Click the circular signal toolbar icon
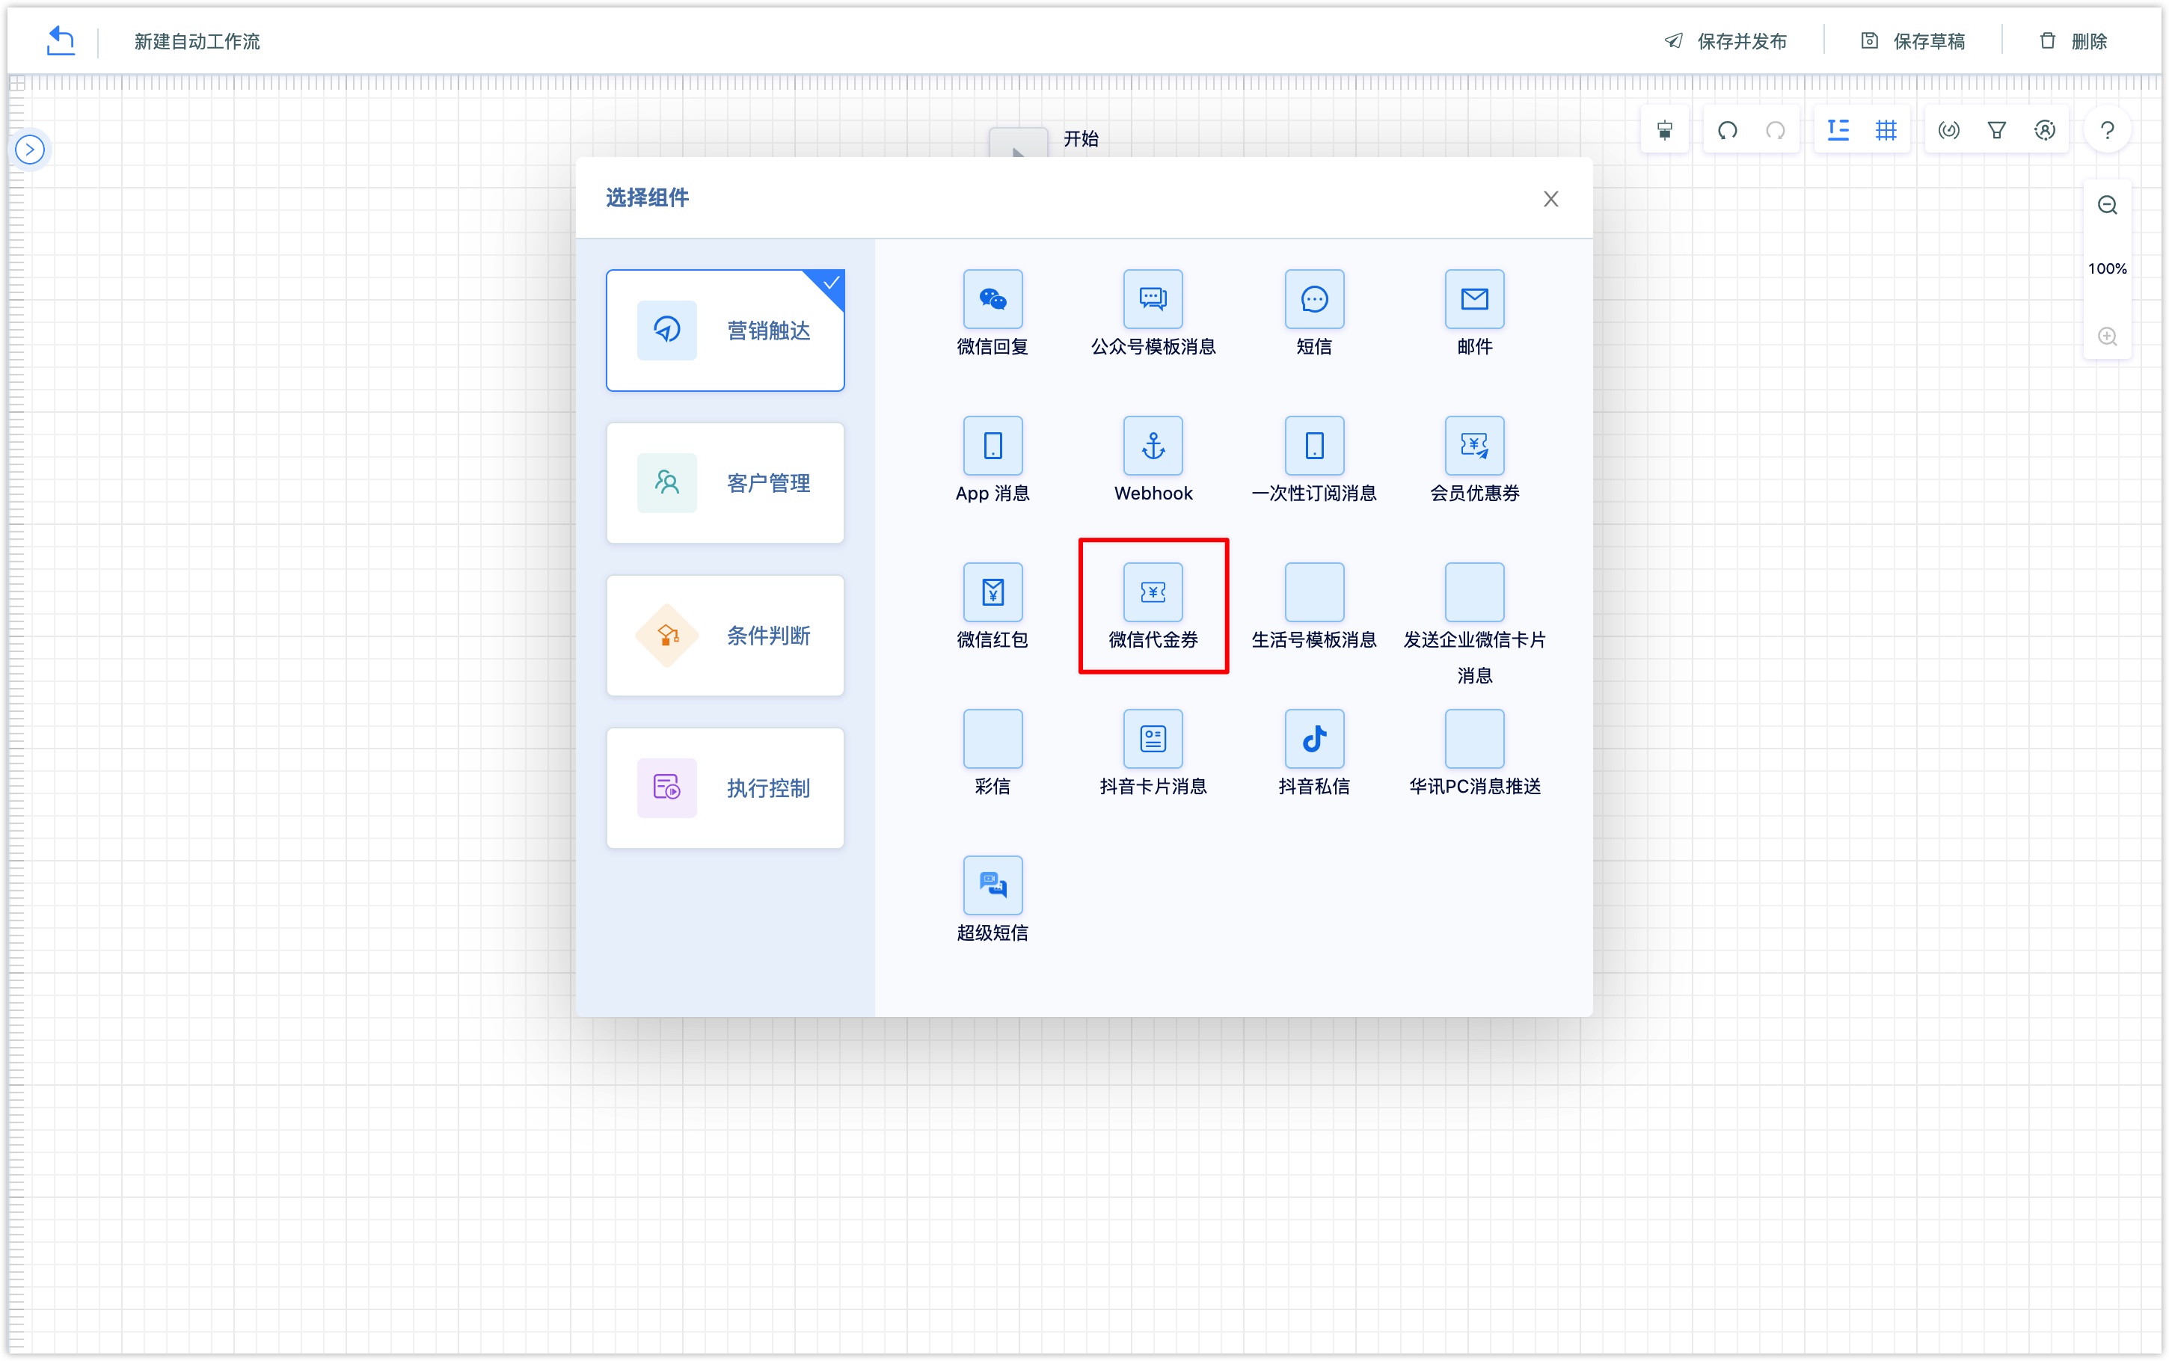 pyautogui.click(x=1948, y=131)
